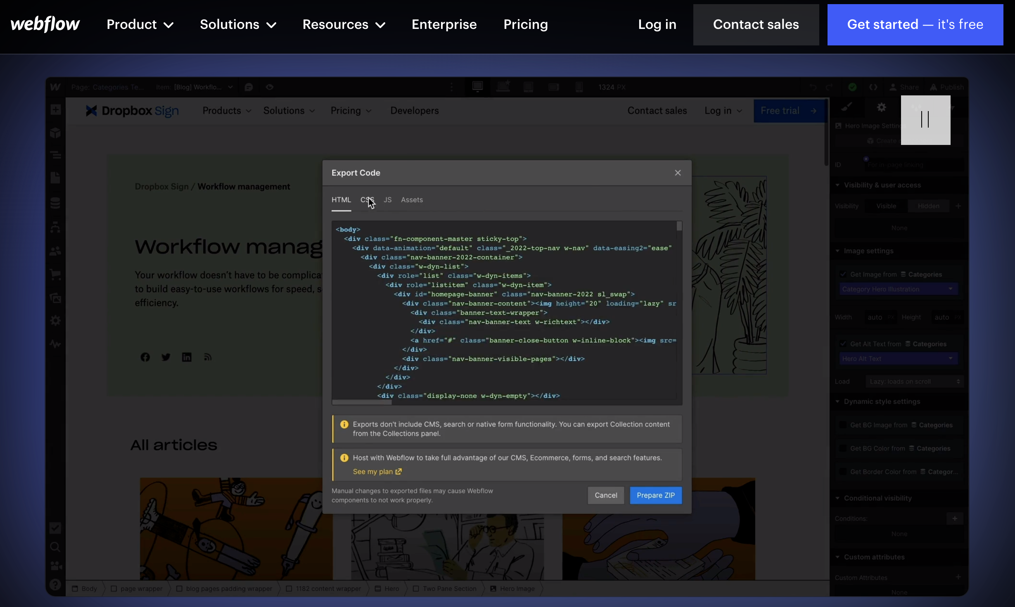Open the element Settings gear tab
The width and height of the screenshot is (1015, 607).
pos(881,108)
